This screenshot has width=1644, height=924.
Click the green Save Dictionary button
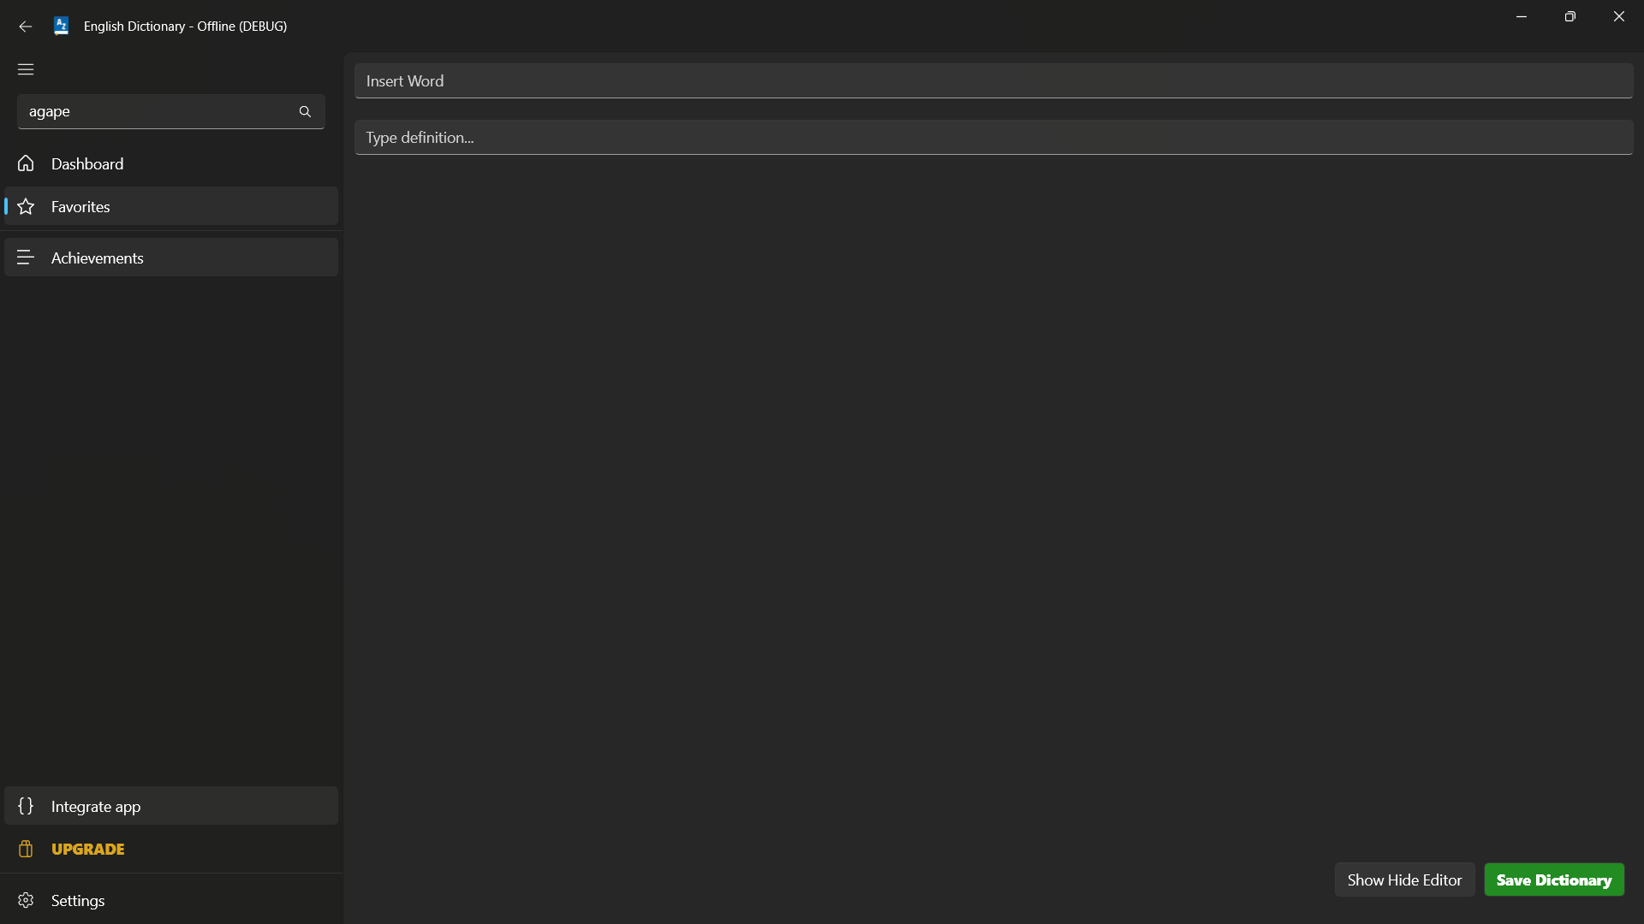pyautogui.click(x=1553, y=880)
